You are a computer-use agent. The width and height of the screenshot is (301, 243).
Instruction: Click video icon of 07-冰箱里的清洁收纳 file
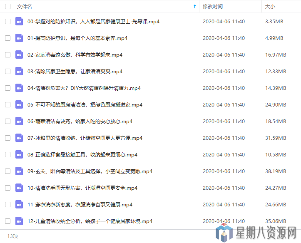(19, 138)
